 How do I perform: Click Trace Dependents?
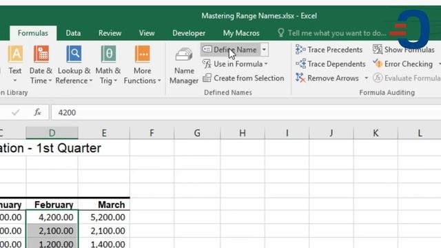click(331, 64)
